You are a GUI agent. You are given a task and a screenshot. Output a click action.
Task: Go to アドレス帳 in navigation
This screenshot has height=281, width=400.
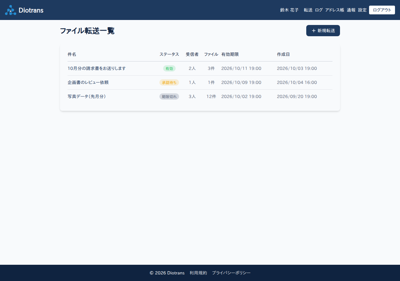point(335,10)
